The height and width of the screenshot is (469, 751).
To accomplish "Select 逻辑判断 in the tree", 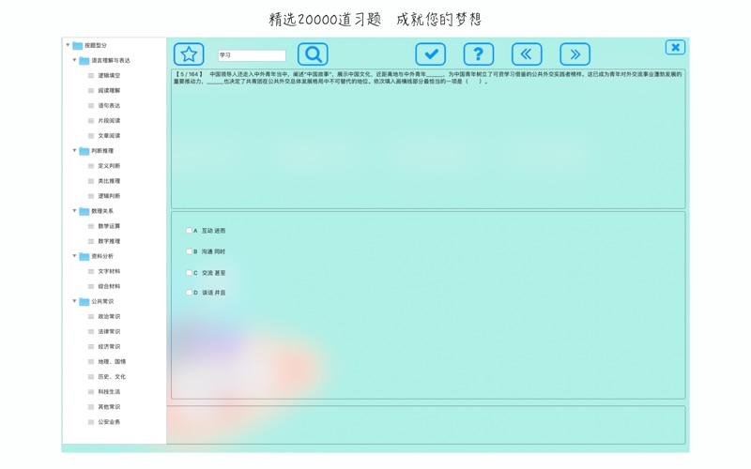I will coord(109,196).
